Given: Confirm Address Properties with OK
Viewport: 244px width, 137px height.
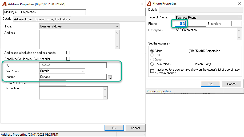Looking at the screenshot, I should [114, 128].
